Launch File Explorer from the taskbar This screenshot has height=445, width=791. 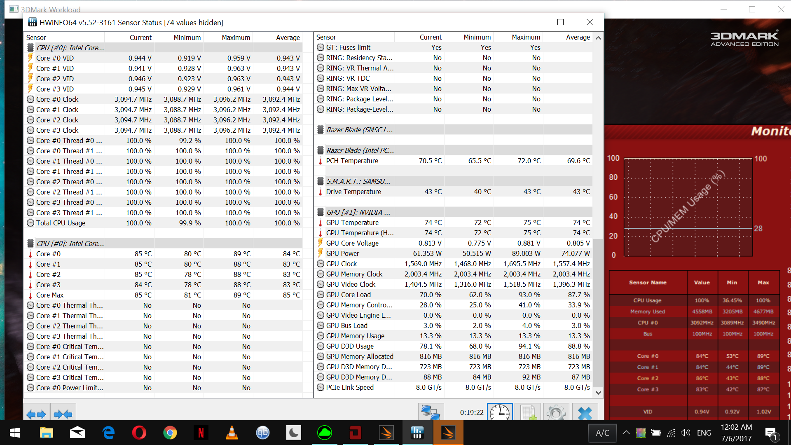[x=47, y=433]
